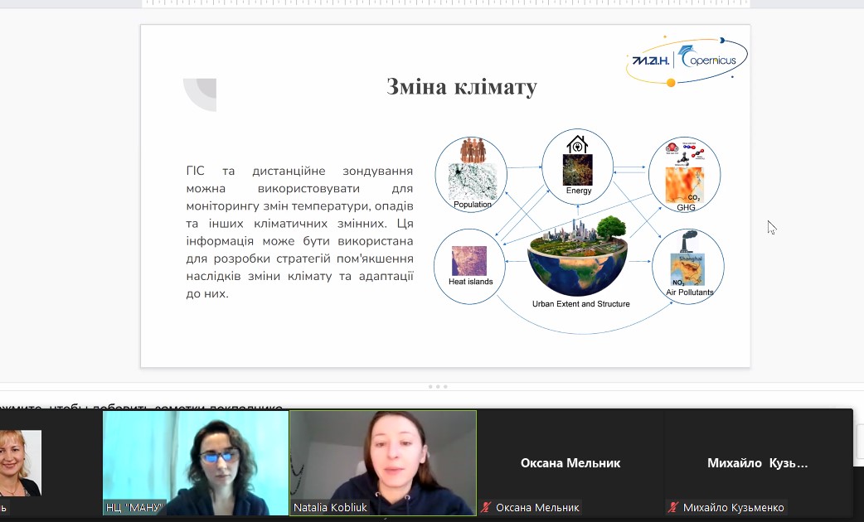
Task: Select the Energy house icon circle
Action: pos(578,166)
